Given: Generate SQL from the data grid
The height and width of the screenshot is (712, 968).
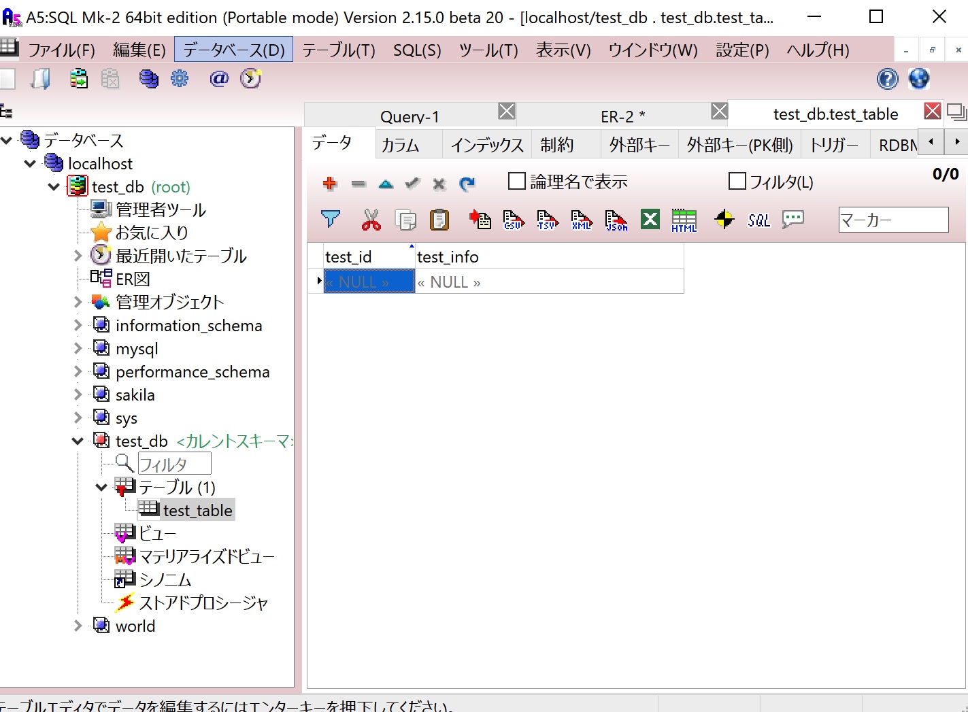Looking at the screenshot, I should [758, 220].
